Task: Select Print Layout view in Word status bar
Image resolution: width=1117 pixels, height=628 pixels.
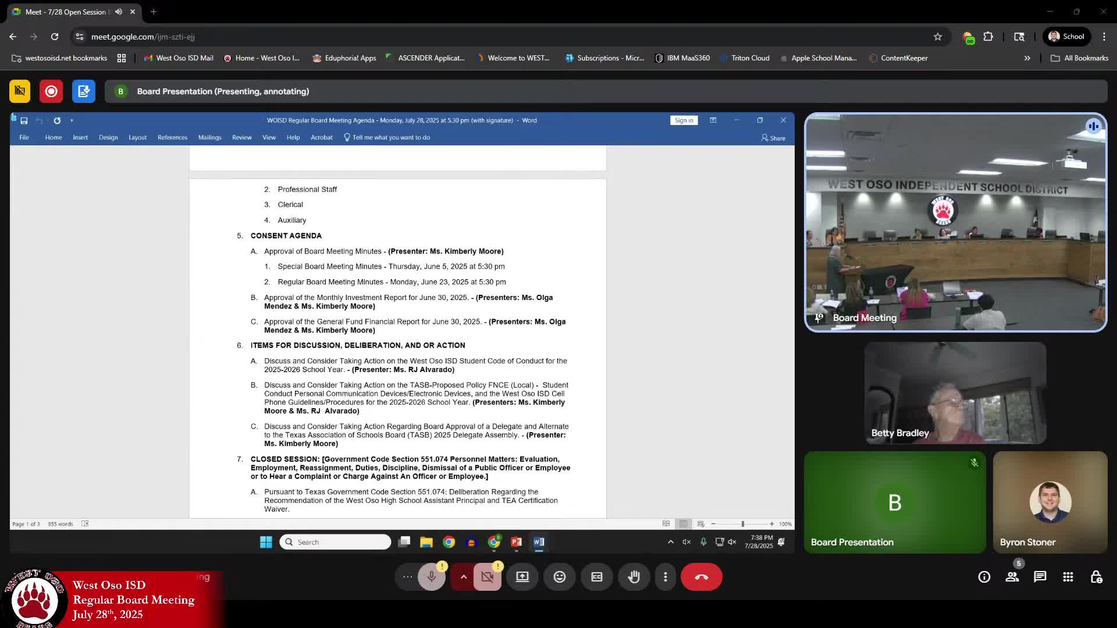Action: point(683,524)
